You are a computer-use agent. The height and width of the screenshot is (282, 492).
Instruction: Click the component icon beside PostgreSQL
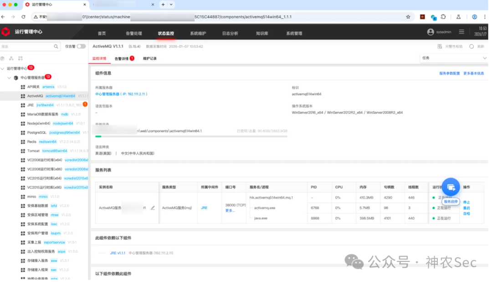point(23,133)
